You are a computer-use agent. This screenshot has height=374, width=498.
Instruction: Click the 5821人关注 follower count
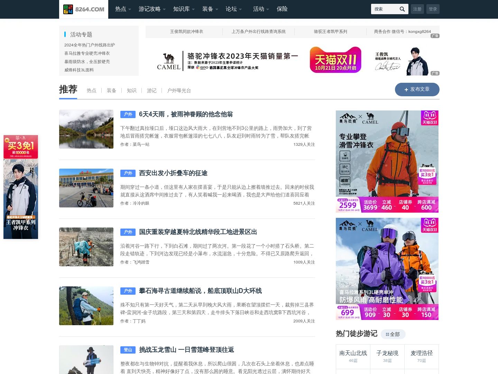click(304, 203)
